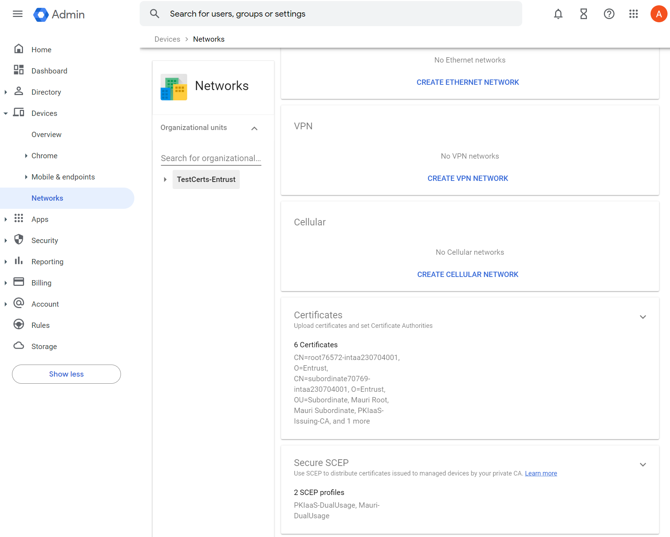Open the help question mark icon
The width and height of the screenshot is (670, 537).
click(x=609, y=14)
